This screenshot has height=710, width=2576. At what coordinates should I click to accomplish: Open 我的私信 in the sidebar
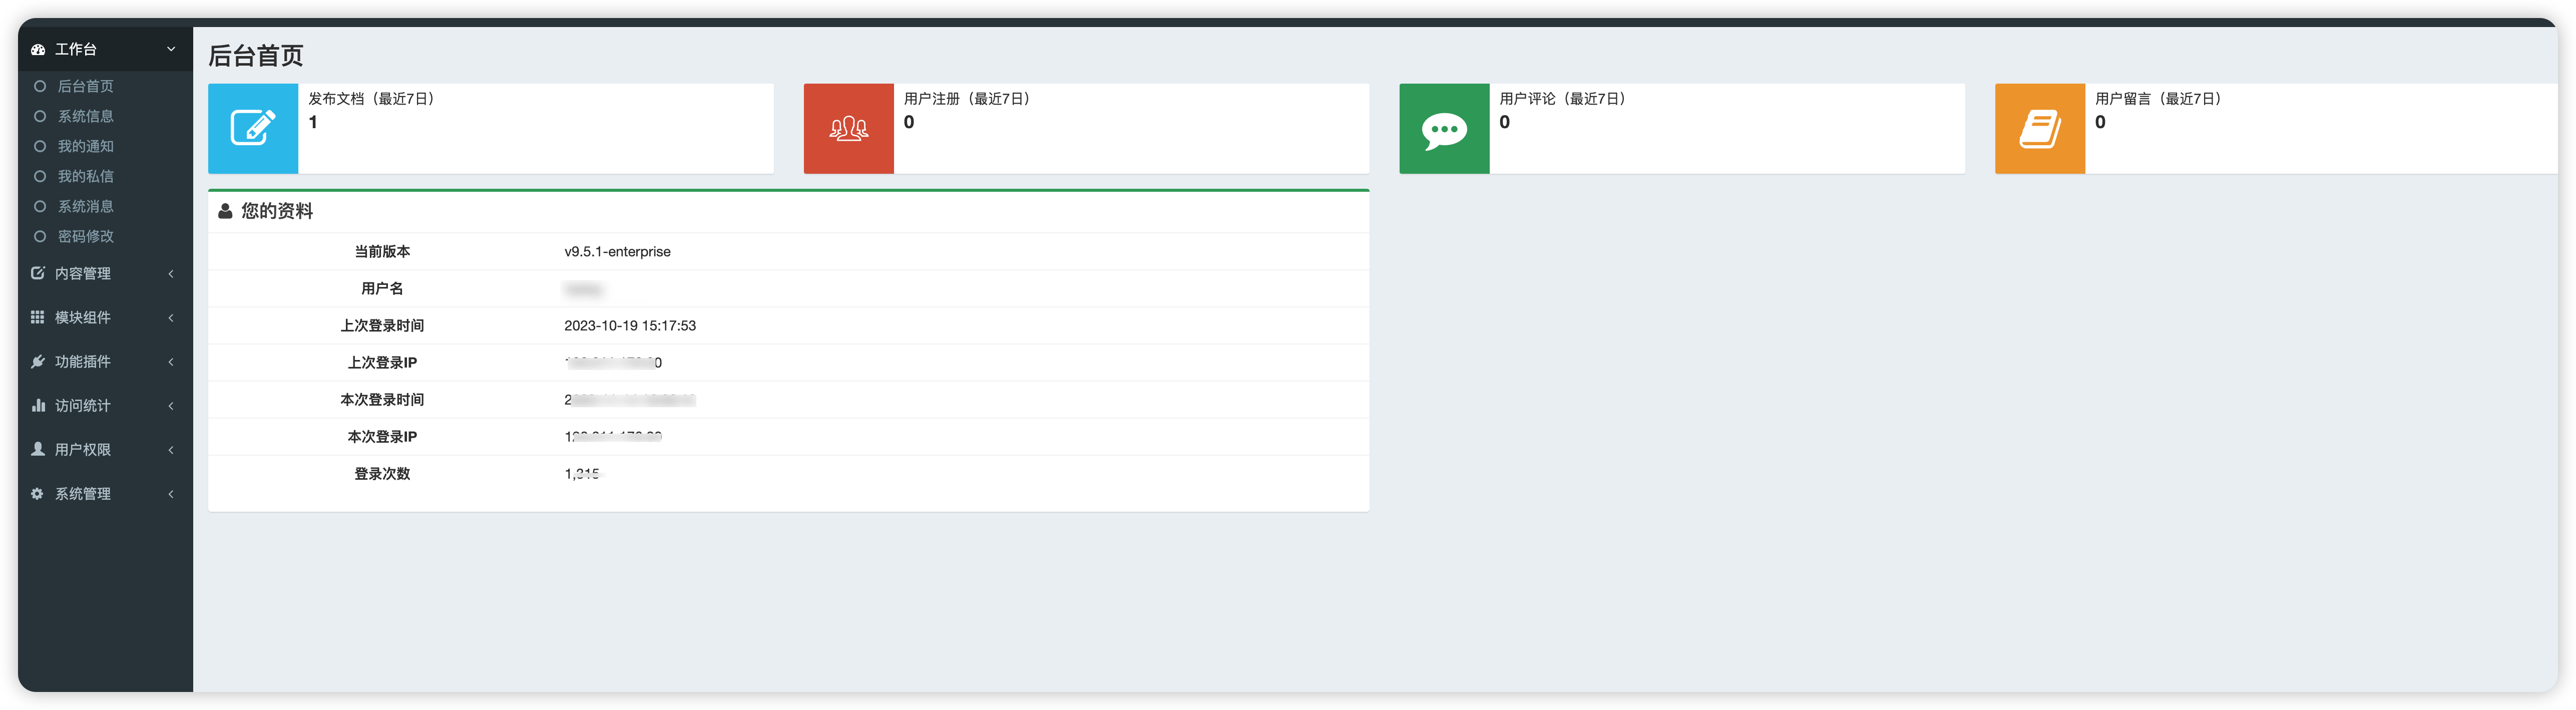point(85,177)
